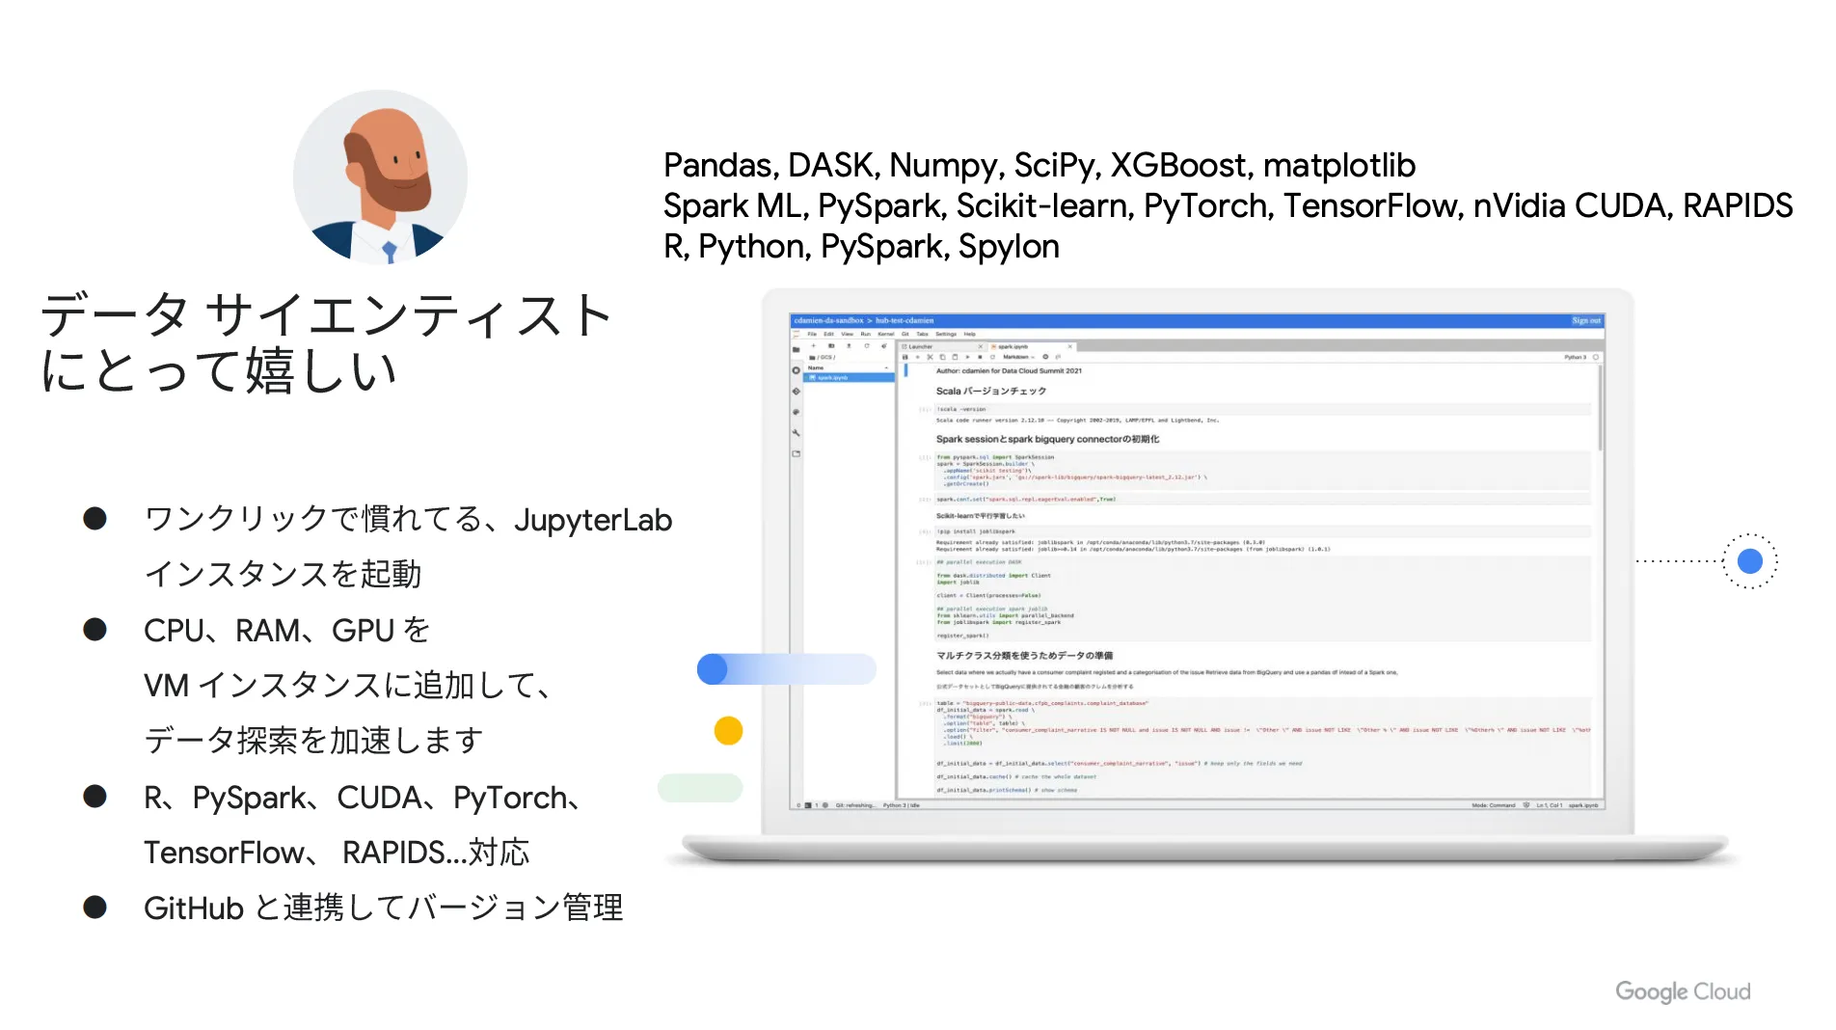Open the Tabs menu

click(922, 334)
